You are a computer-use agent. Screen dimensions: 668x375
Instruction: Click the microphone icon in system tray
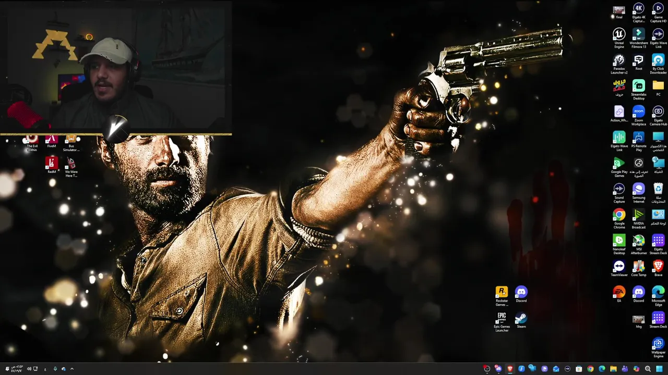pos(55,369)
